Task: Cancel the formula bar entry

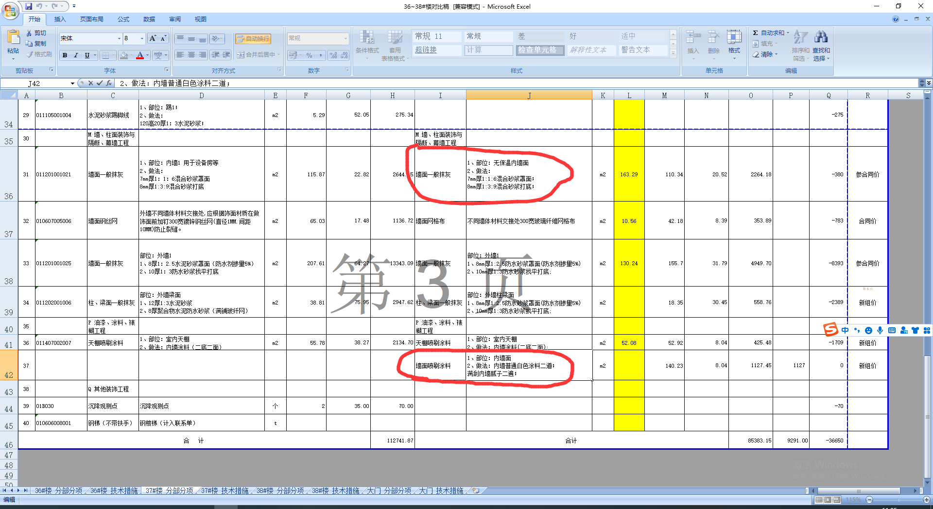Action: 90,83
